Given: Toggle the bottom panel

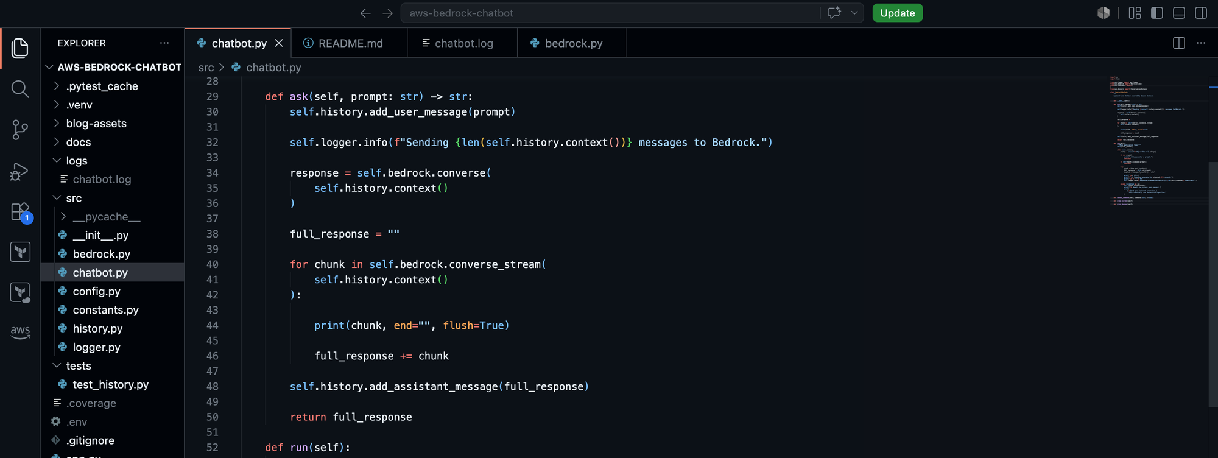Looking at the screenshot, I should pos(1178,13).
